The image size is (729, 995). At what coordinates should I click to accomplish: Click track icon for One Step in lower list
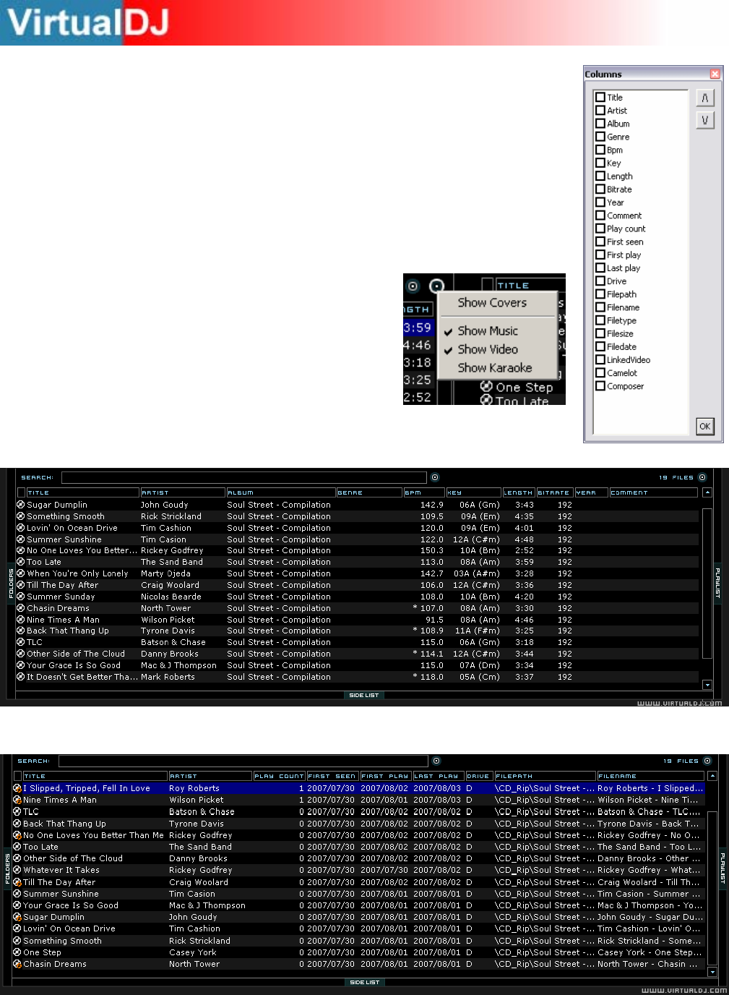pyautogui.click(x=17, y=952)
